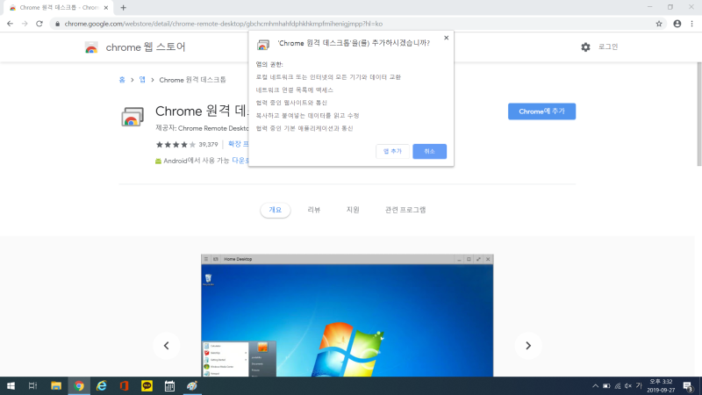This screenshot has height=395, width=702.
Task: Open KakaoTalk from taskbar
Action: tap(147, 385)
